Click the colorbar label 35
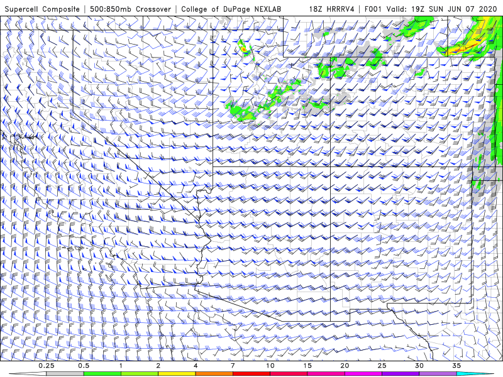Image resolution: width=503 pixels, height=377 pixels. 456,366
